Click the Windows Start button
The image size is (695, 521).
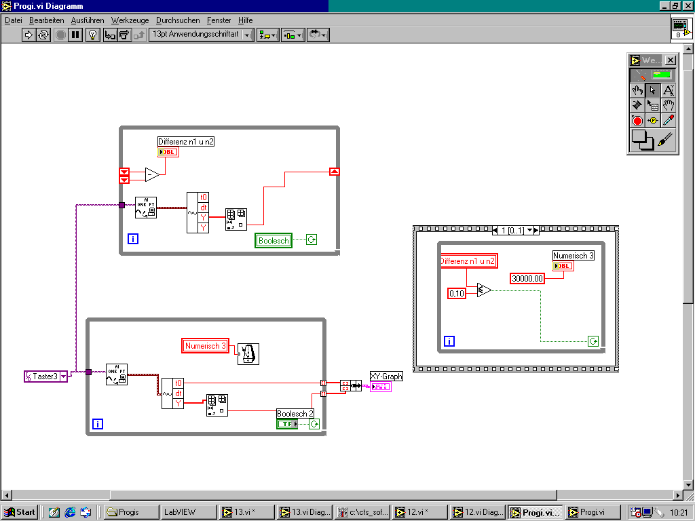(20, 512)
